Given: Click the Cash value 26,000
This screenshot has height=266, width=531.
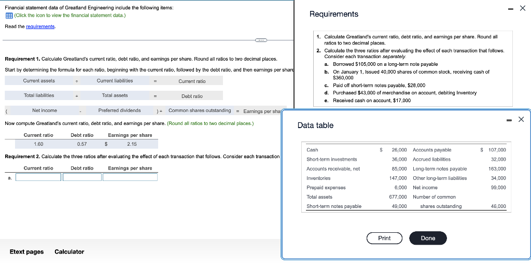Looking at the screenshot, I should pyautogui.click(x=399, y=150).
